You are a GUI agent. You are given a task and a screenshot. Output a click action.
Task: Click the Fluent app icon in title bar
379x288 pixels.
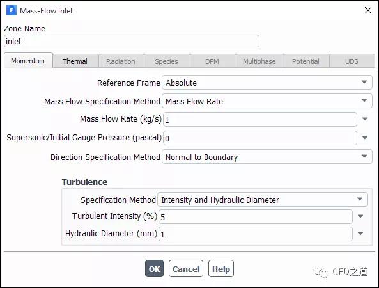[12, 11]
